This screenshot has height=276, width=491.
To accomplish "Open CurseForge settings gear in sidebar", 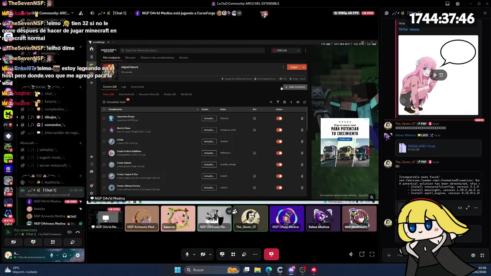I will [x=91, y=193].
